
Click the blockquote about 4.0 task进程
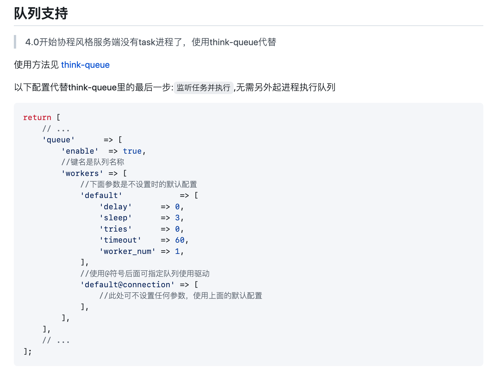pos(150,42)
